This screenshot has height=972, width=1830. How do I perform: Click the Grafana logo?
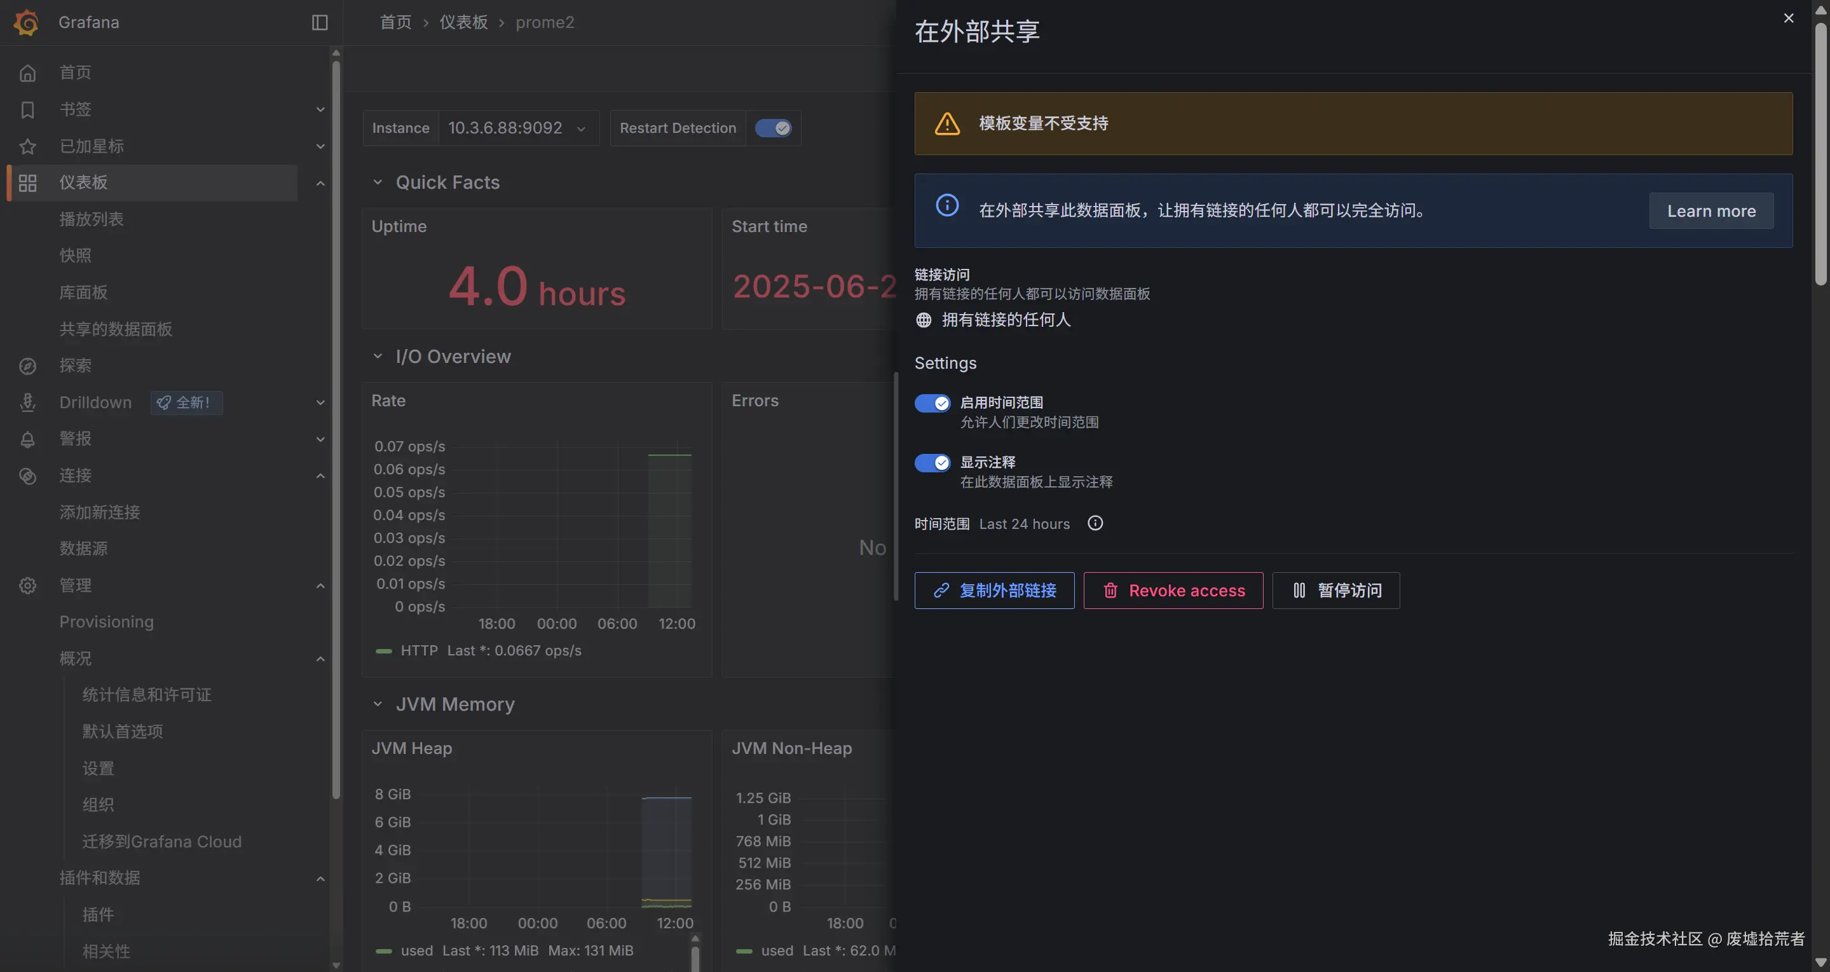pyautogui.click(x=25, y=22)
